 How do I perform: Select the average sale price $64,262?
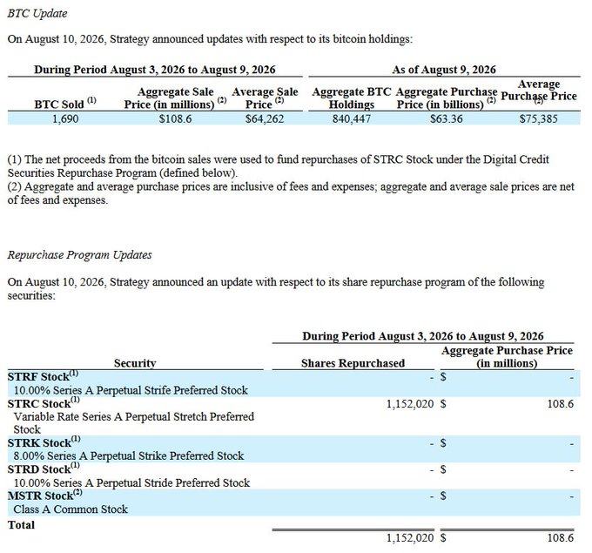pyautogui.click(x=265, y=118)
